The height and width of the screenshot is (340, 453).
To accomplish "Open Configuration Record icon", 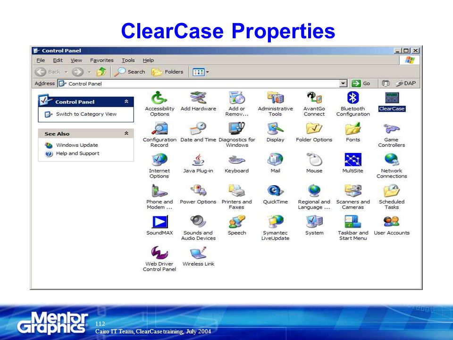I will point(159,128).
